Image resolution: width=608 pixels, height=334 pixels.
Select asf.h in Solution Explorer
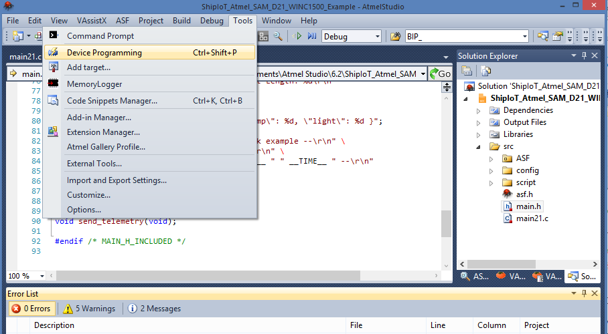(524, 194)
